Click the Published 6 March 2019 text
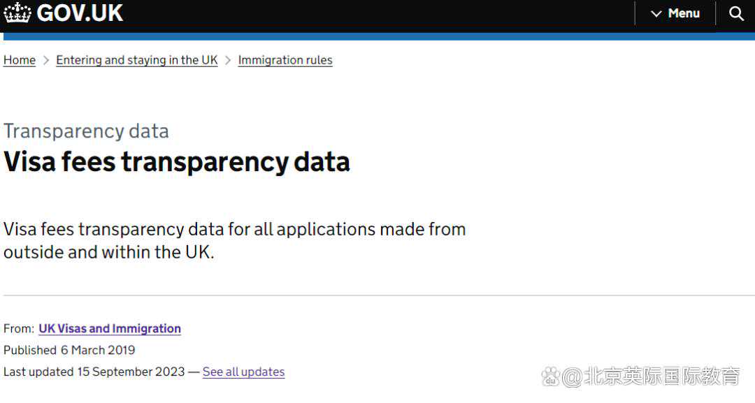The width and height of the screenshot is (755, 403). coord(69,350)
